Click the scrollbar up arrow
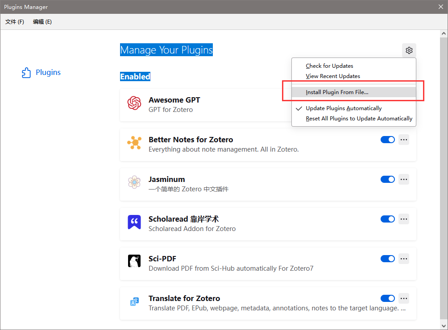The image size is (448, 330). pyautogui.click(x=444, y=33)
